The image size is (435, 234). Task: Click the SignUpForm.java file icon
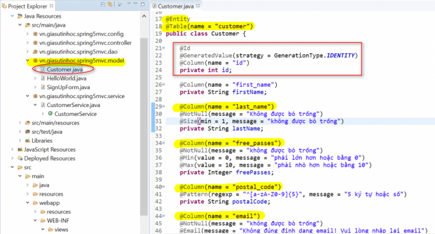(42, 87)
